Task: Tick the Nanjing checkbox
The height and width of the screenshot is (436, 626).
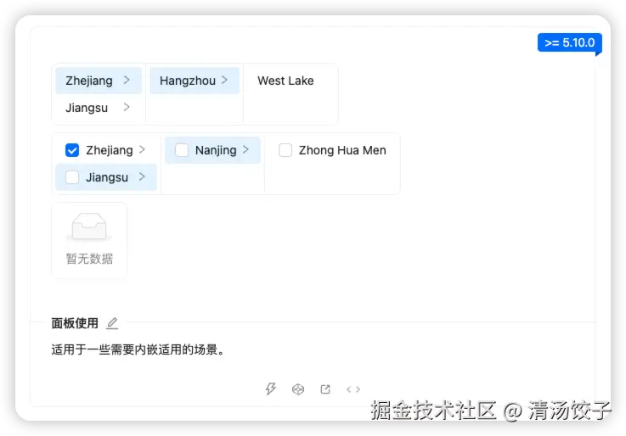Action: click(x=182, y=150)
